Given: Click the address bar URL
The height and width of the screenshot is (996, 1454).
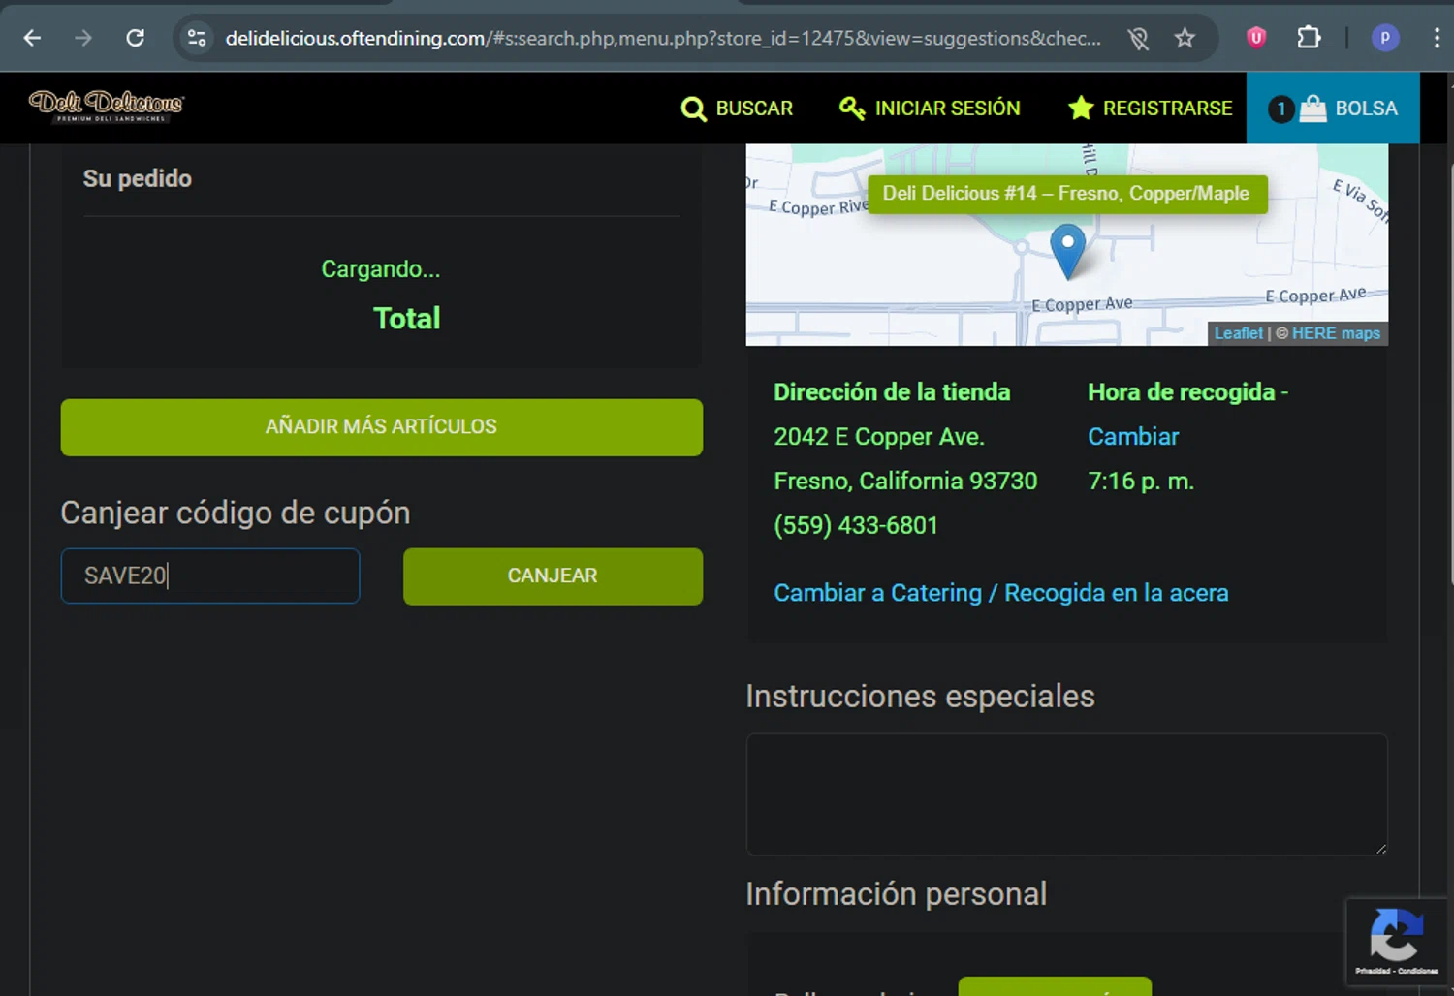Looking at the screenshot, I should tap(663, 38).
